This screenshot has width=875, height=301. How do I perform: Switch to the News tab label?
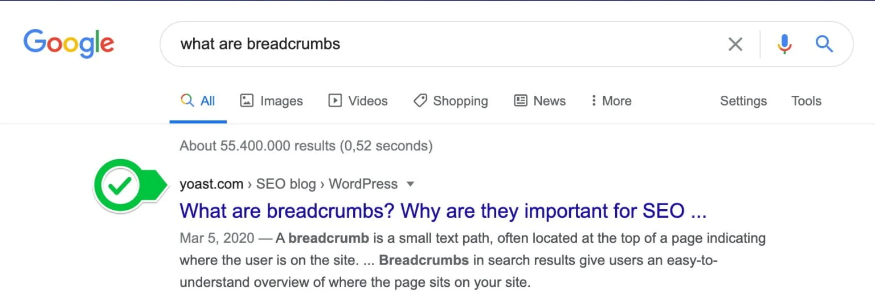tap(549, 101)
